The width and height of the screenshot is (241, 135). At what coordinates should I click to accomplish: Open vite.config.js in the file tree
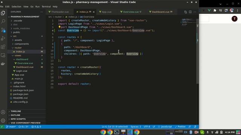20,102
